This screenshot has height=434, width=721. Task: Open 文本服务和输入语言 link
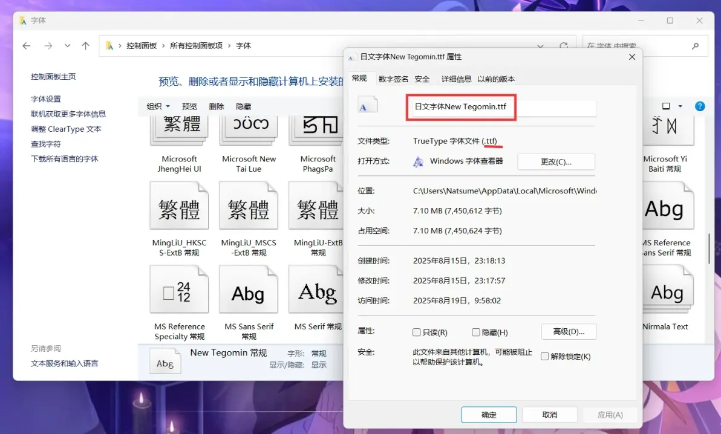click(x=65, y=363)
